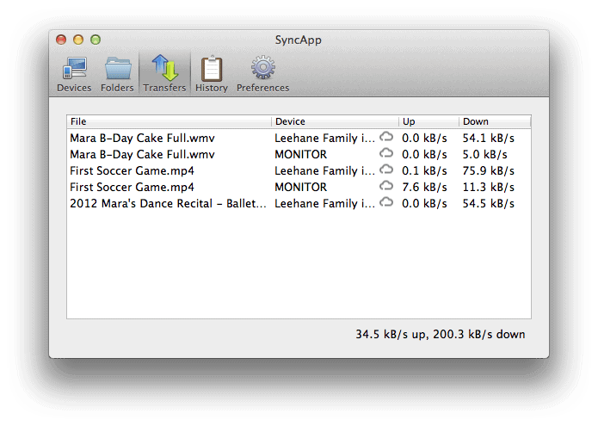Click cloud icon beside MONITOR in second row
This screenshot has height=426, width=598.
[x=386, y=153]
